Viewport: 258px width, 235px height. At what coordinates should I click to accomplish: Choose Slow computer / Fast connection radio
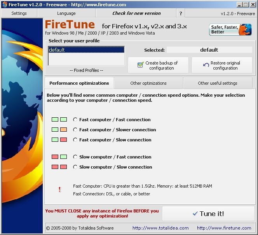pyautogui.click(x=75, y=157)
